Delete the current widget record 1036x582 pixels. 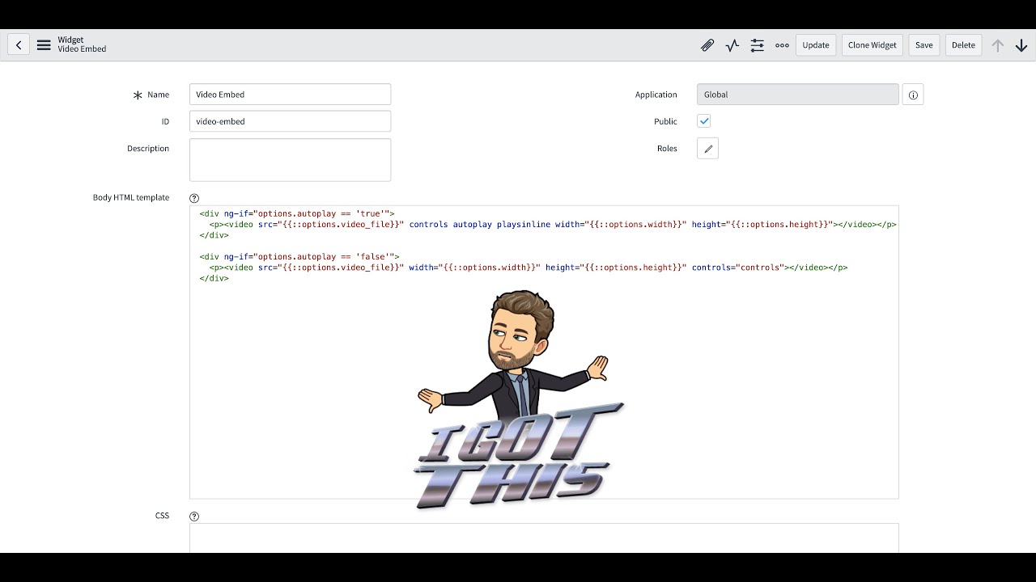point(962,45)
